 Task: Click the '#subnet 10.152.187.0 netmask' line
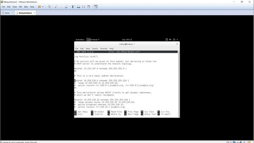pyautogui.click(x=100, y=69)
